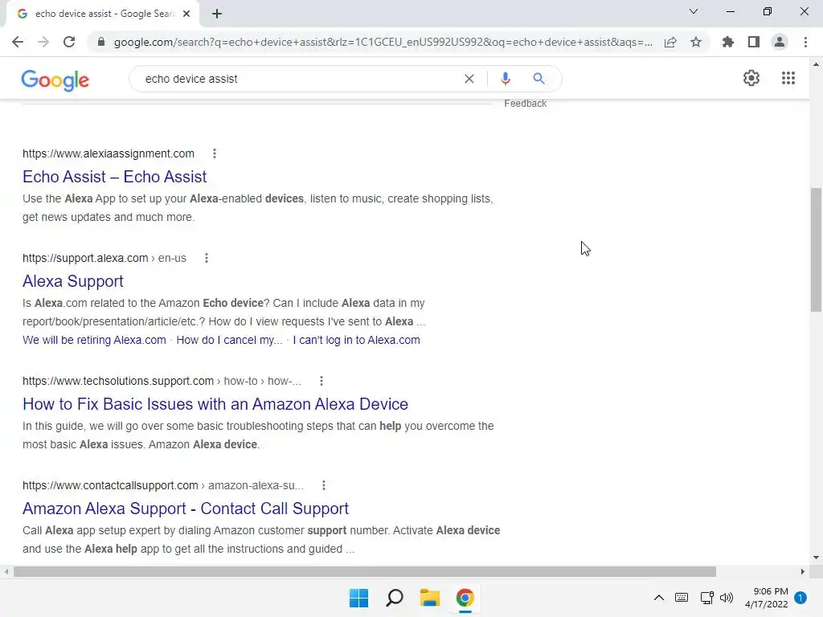Image resolution: width=823 pixels, height=617 pixels.
Task: Open volume control in system tray
Action: pos(727,598)
